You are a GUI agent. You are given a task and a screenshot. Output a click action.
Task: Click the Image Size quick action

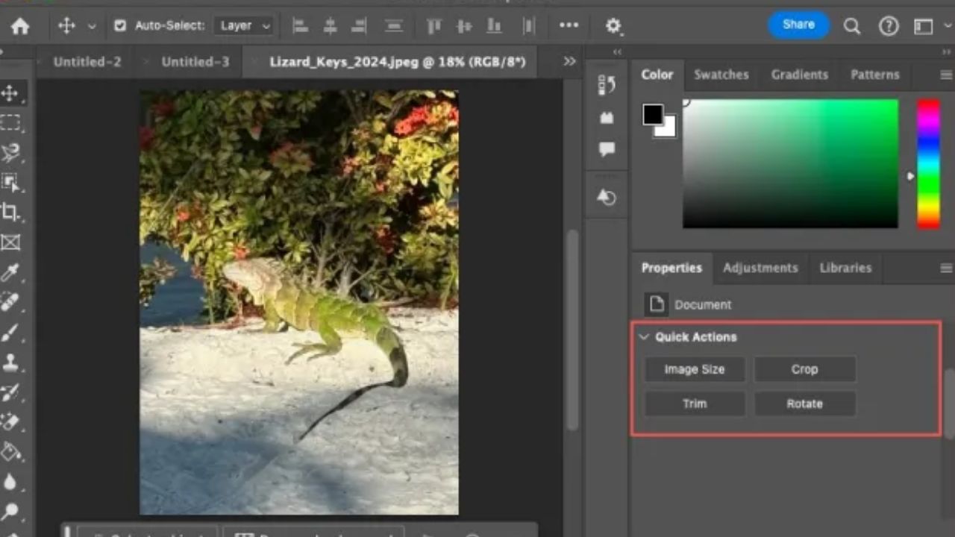pyautogui.click(x=695, y=369)
